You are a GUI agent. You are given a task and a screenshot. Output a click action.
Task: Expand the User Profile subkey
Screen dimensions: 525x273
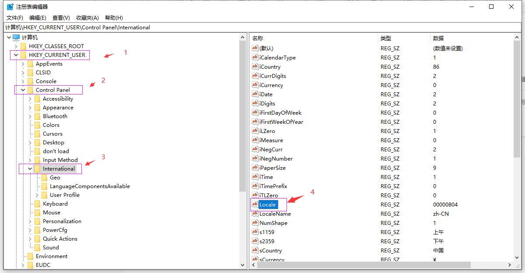(x=37, y=195)
